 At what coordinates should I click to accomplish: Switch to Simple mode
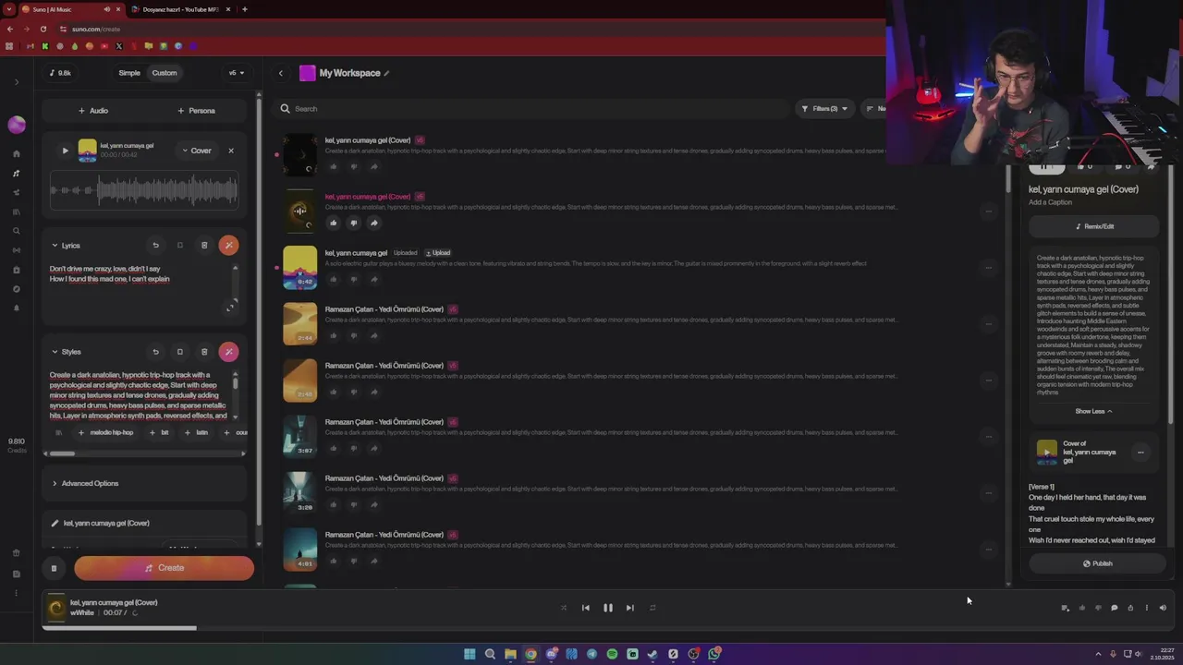pos(129,73)
